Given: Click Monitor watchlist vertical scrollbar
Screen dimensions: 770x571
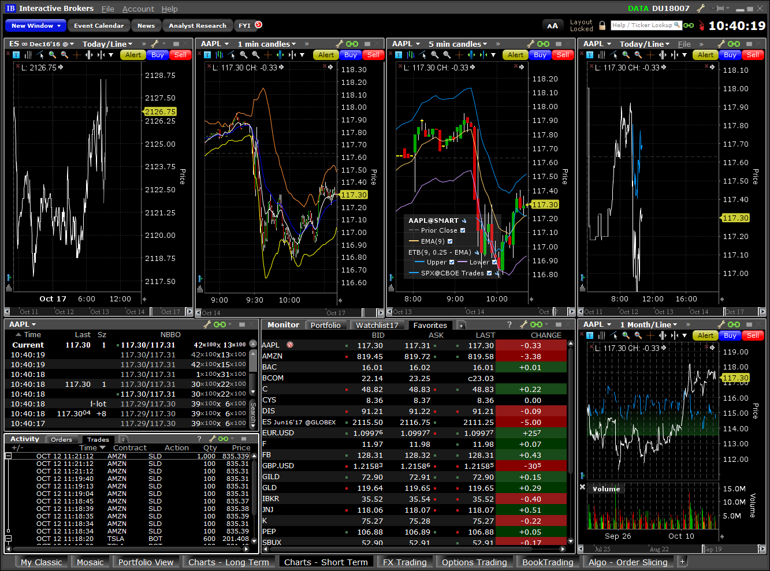Looking at the screenshot, I should pos(571,443).
